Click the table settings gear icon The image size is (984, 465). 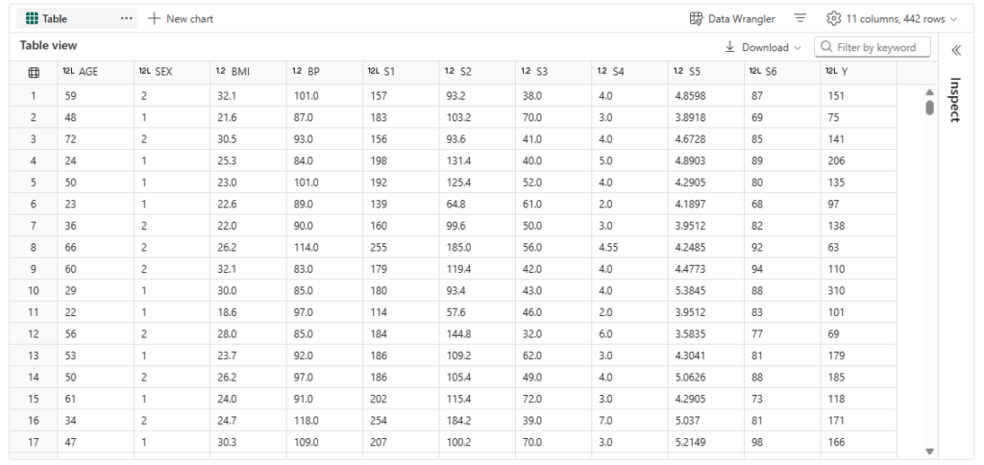click(834, 19)
